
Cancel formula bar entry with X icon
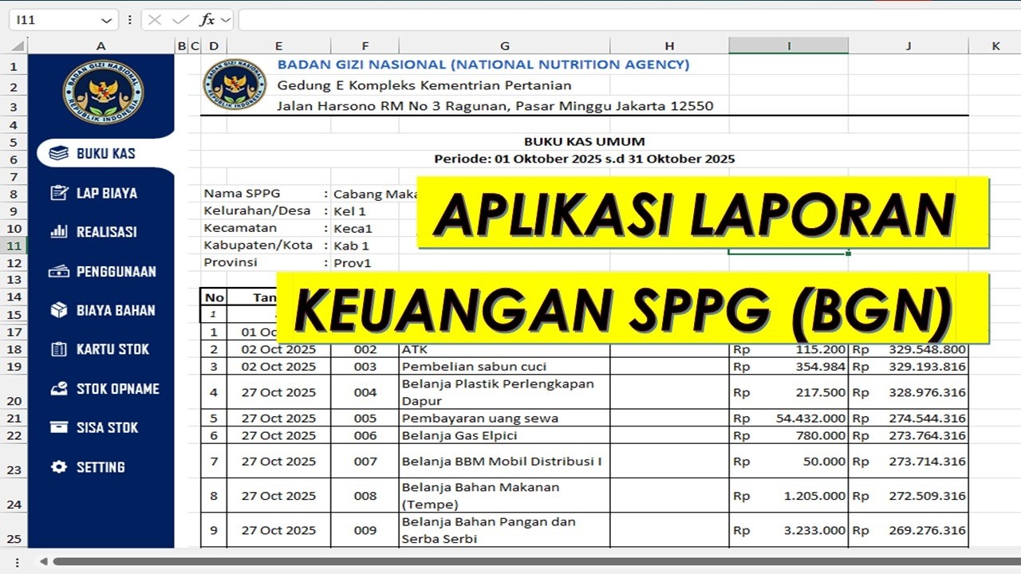(155, 20)
